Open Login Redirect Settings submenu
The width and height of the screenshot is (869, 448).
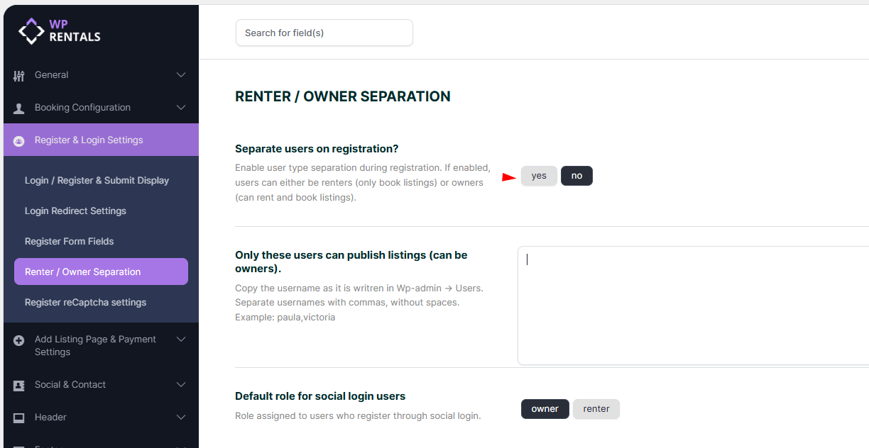point(75,211)
